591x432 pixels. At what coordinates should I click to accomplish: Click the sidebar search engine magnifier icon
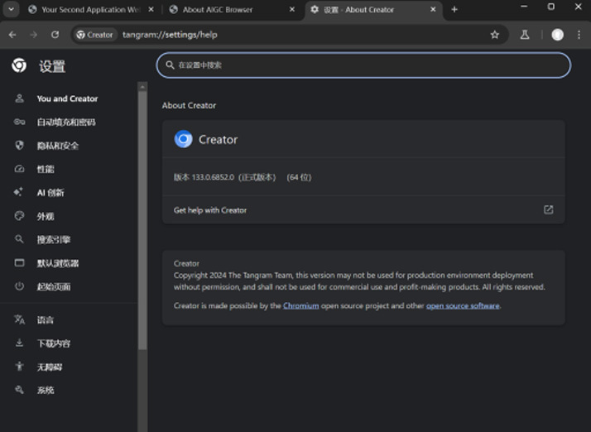click(x=19, y=239)
